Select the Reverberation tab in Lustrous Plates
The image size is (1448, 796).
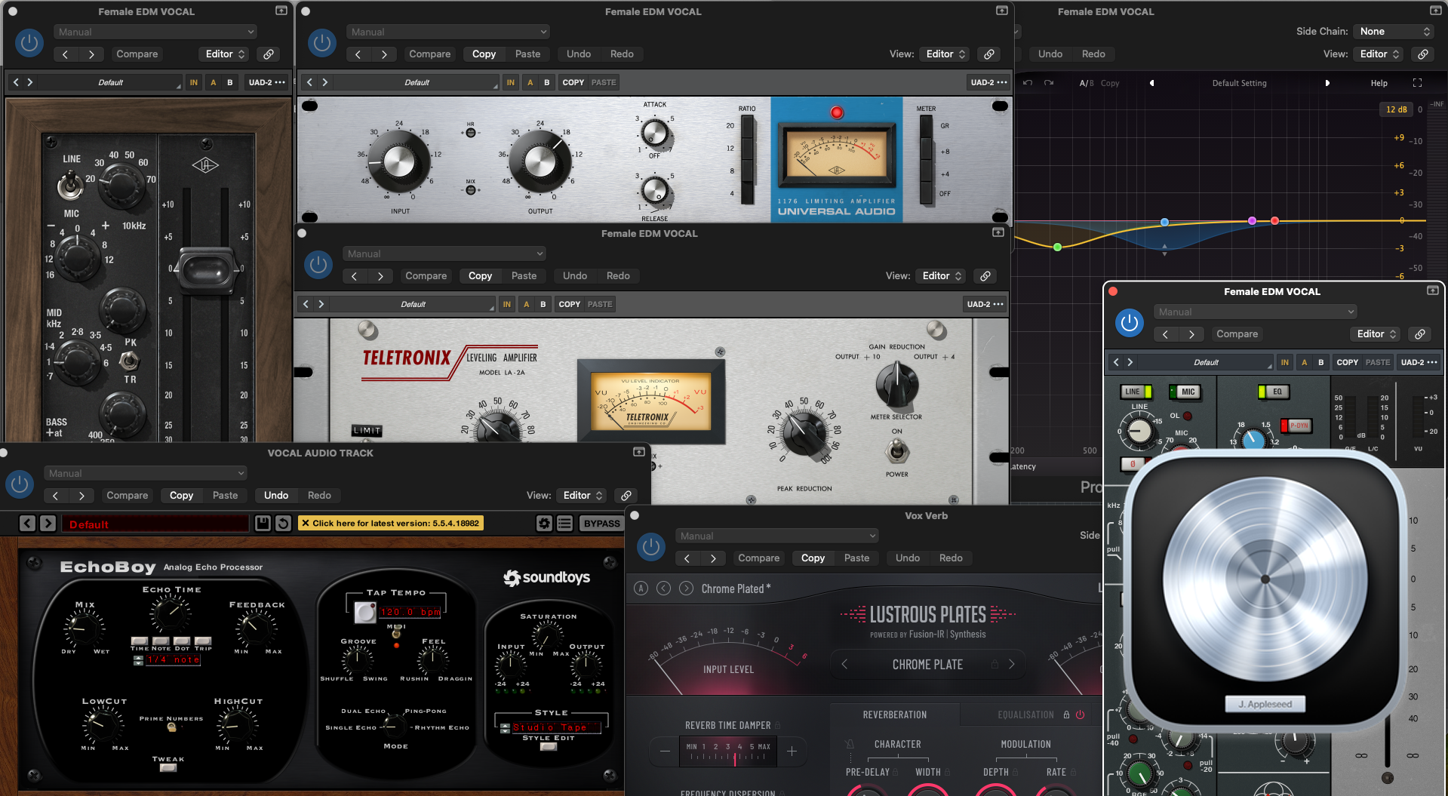click(894, 715)
